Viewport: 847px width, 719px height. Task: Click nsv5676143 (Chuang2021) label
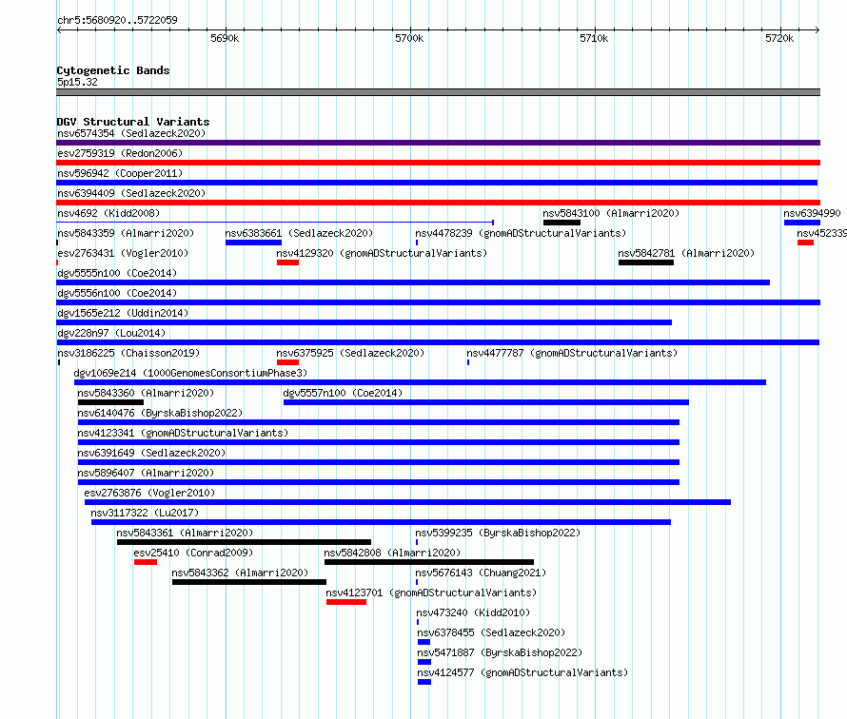(x=481, y=573)
